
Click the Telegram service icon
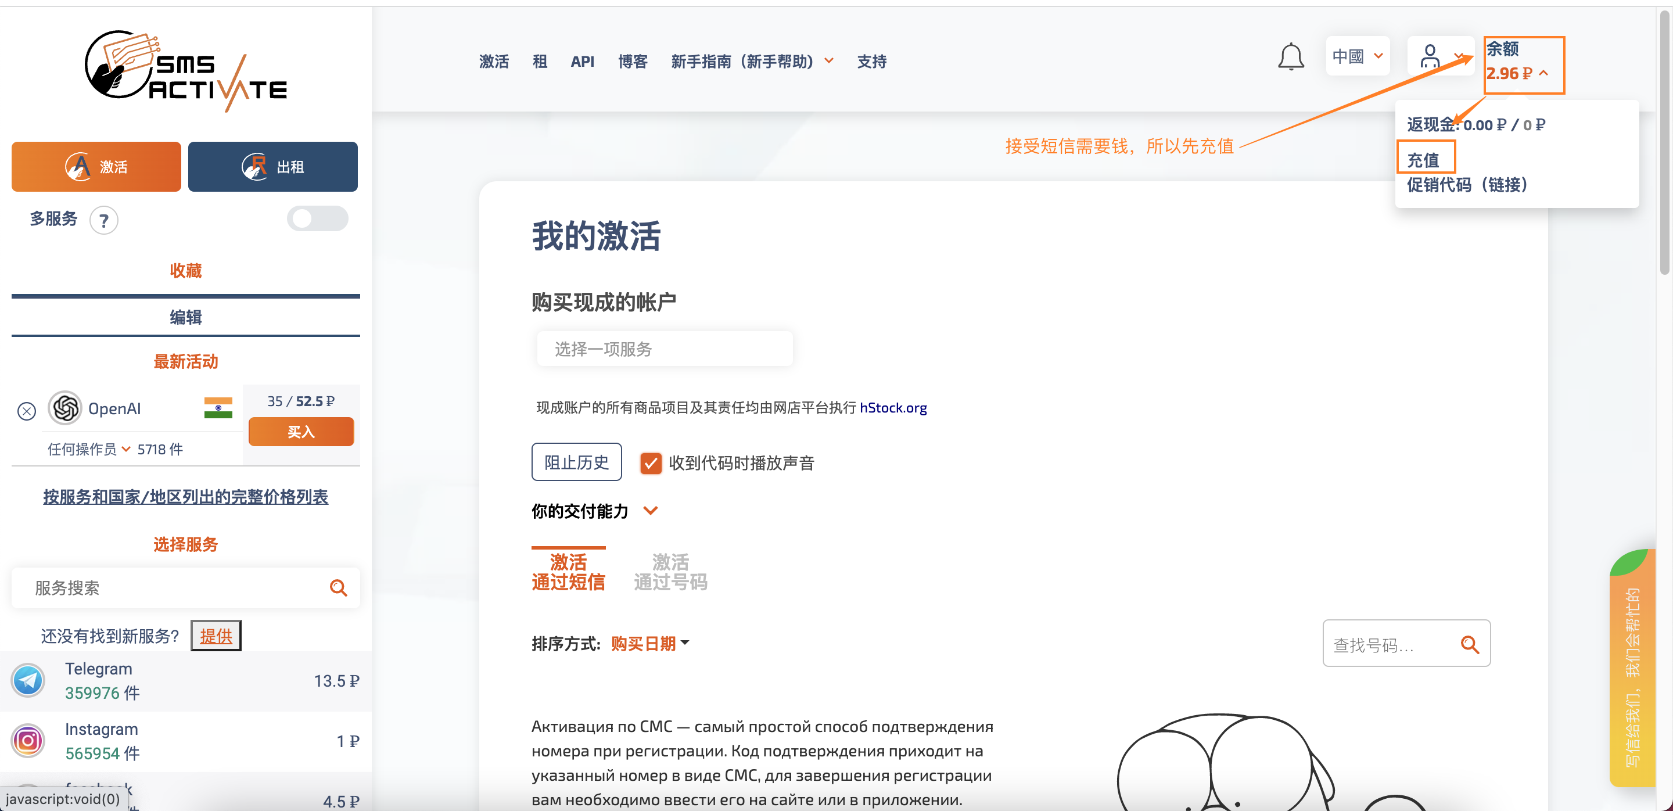(x=28, y=680)
